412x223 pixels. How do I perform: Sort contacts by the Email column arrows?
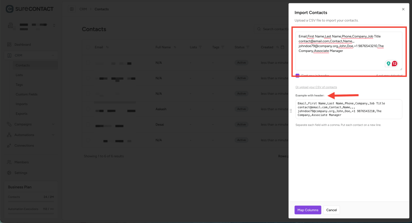(107, 47)
